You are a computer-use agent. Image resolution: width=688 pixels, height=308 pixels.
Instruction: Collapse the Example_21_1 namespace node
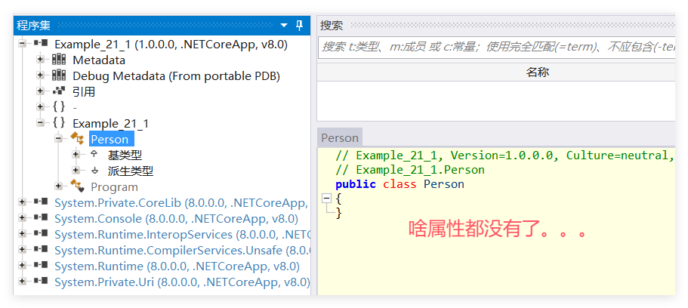pos(40,123)
